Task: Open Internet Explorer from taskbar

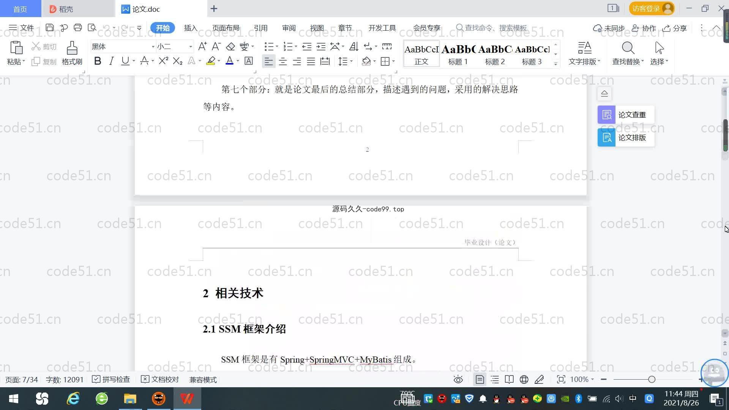Action: (73, 399)
